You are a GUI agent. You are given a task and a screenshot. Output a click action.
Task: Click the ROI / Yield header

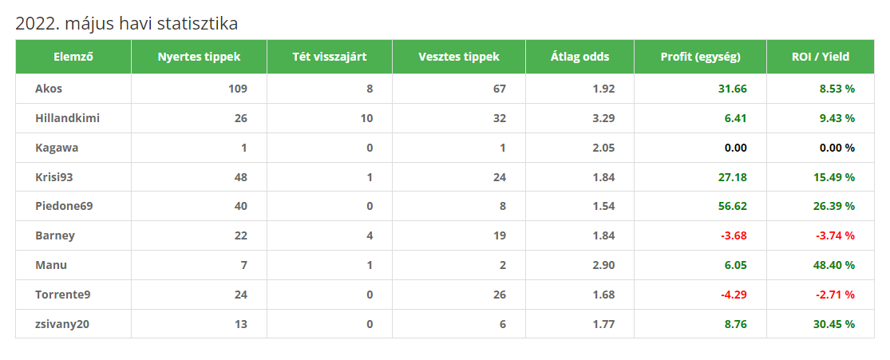click(x=821, y=57)
